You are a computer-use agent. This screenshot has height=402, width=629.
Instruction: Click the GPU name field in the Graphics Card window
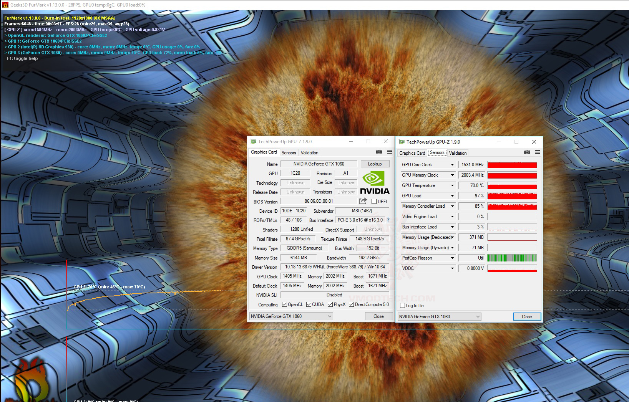tap(319, 164)
